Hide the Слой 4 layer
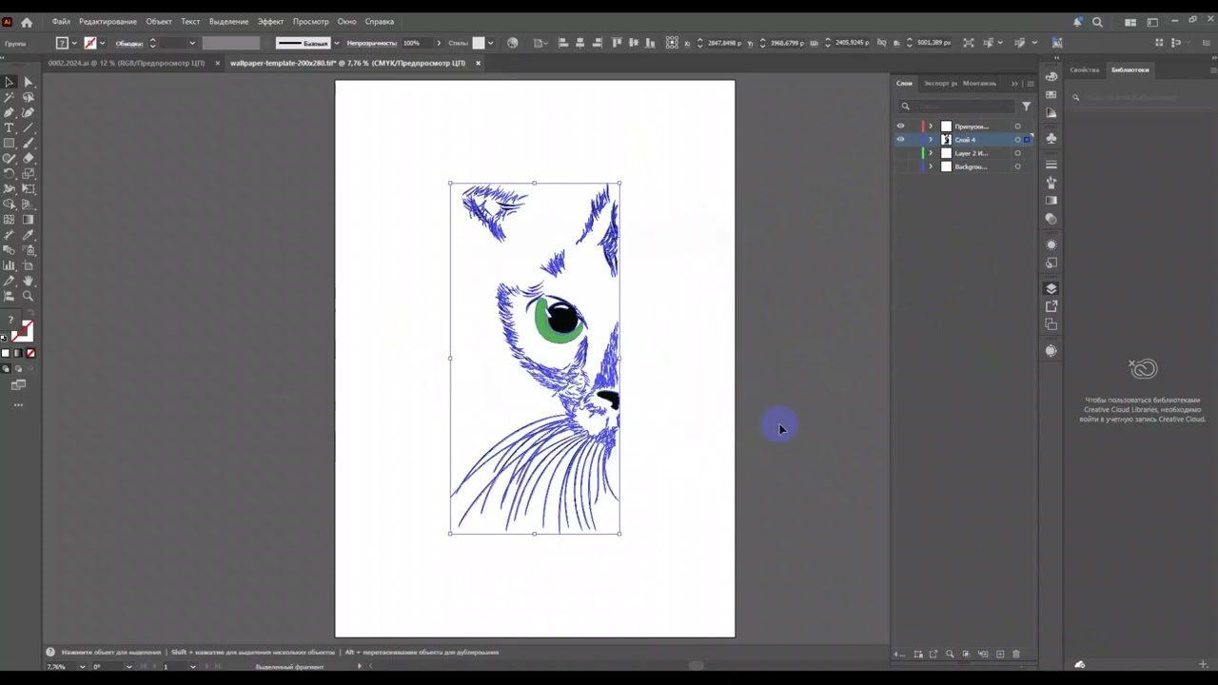This screenshot has width=1218, height=685. pyautogui.click(x=900, y=140)
